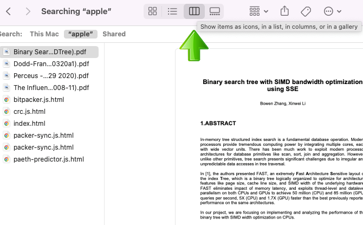Click PDF icon of Binary Sear...DTree).pdf
This screenshot has width=363, height=225.
click(x=7, y=52)
